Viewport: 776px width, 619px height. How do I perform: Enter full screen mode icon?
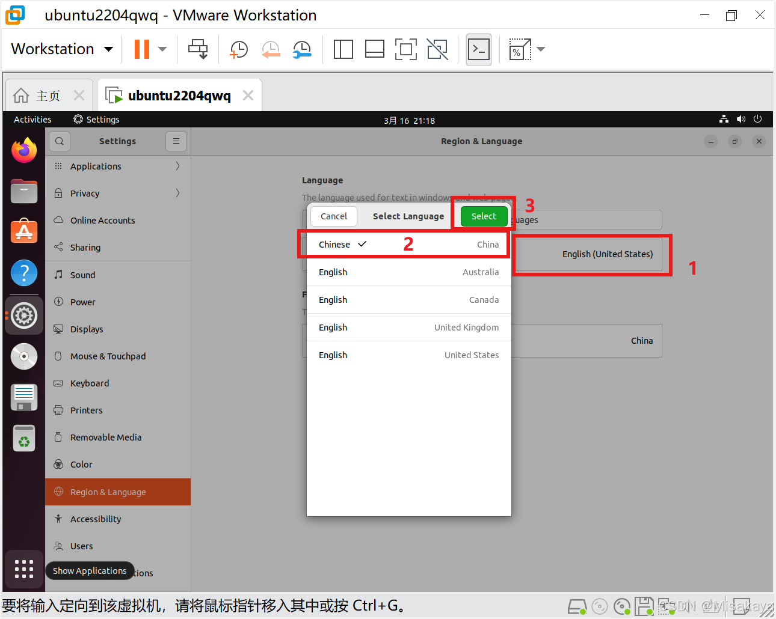pyautogui.click(x=406, y=49)
